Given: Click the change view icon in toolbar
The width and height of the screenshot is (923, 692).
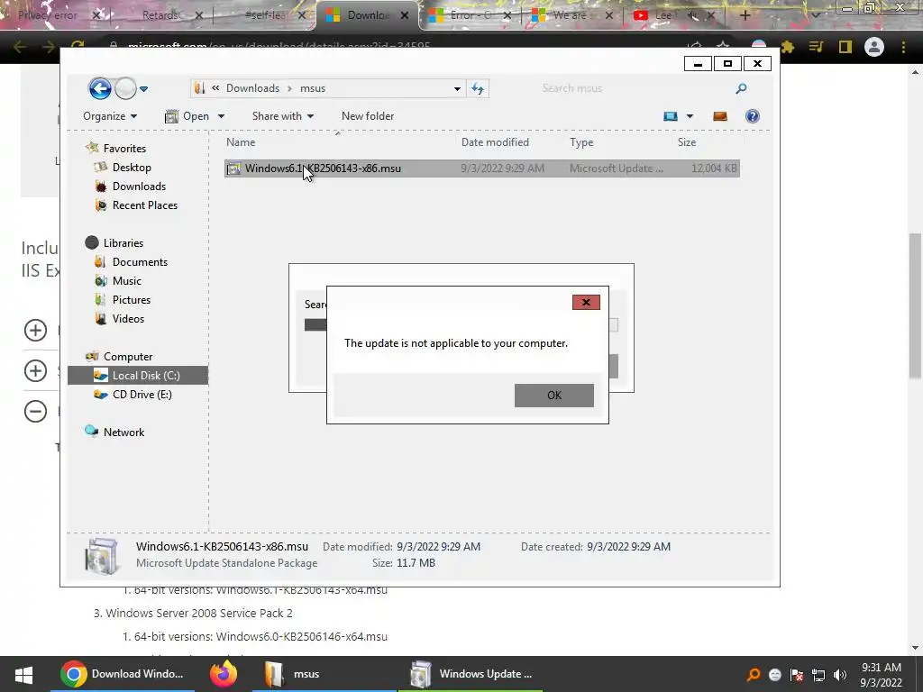Looking at the screenshot, I should [671, 116].
